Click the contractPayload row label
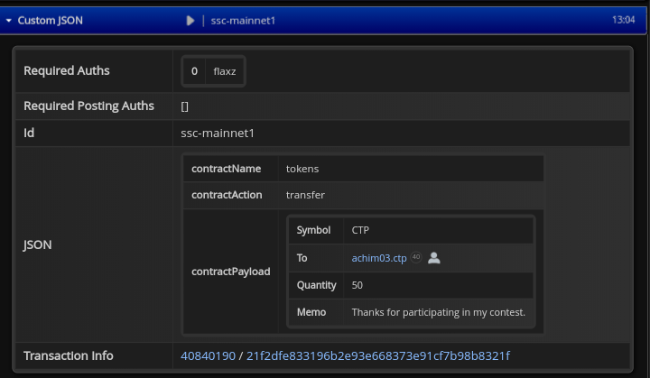Viewport: 650px width, 378px height. (230, 272)
